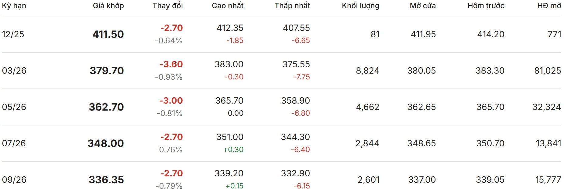564x193 pixels.
Task: Select the -3.00 change value
Action: [171, 101]
